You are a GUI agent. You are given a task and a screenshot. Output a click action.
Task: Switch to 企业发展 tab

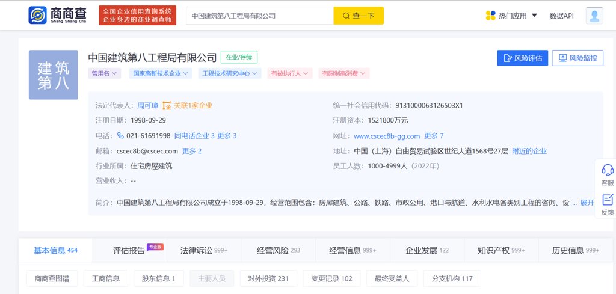427,251
